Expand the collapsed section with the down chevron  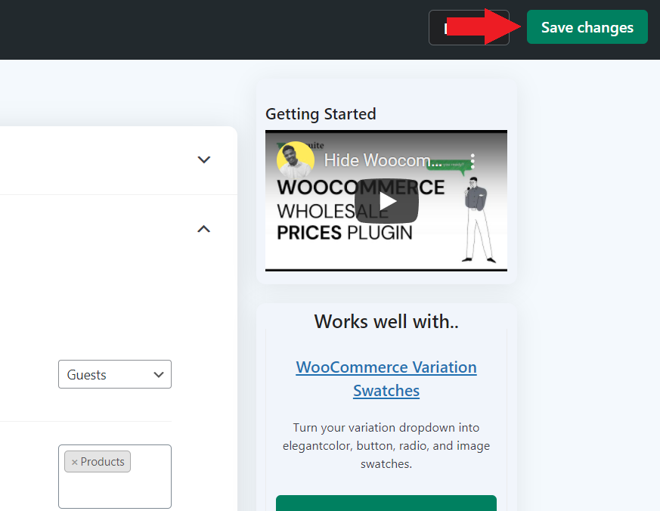coord(203,159)
